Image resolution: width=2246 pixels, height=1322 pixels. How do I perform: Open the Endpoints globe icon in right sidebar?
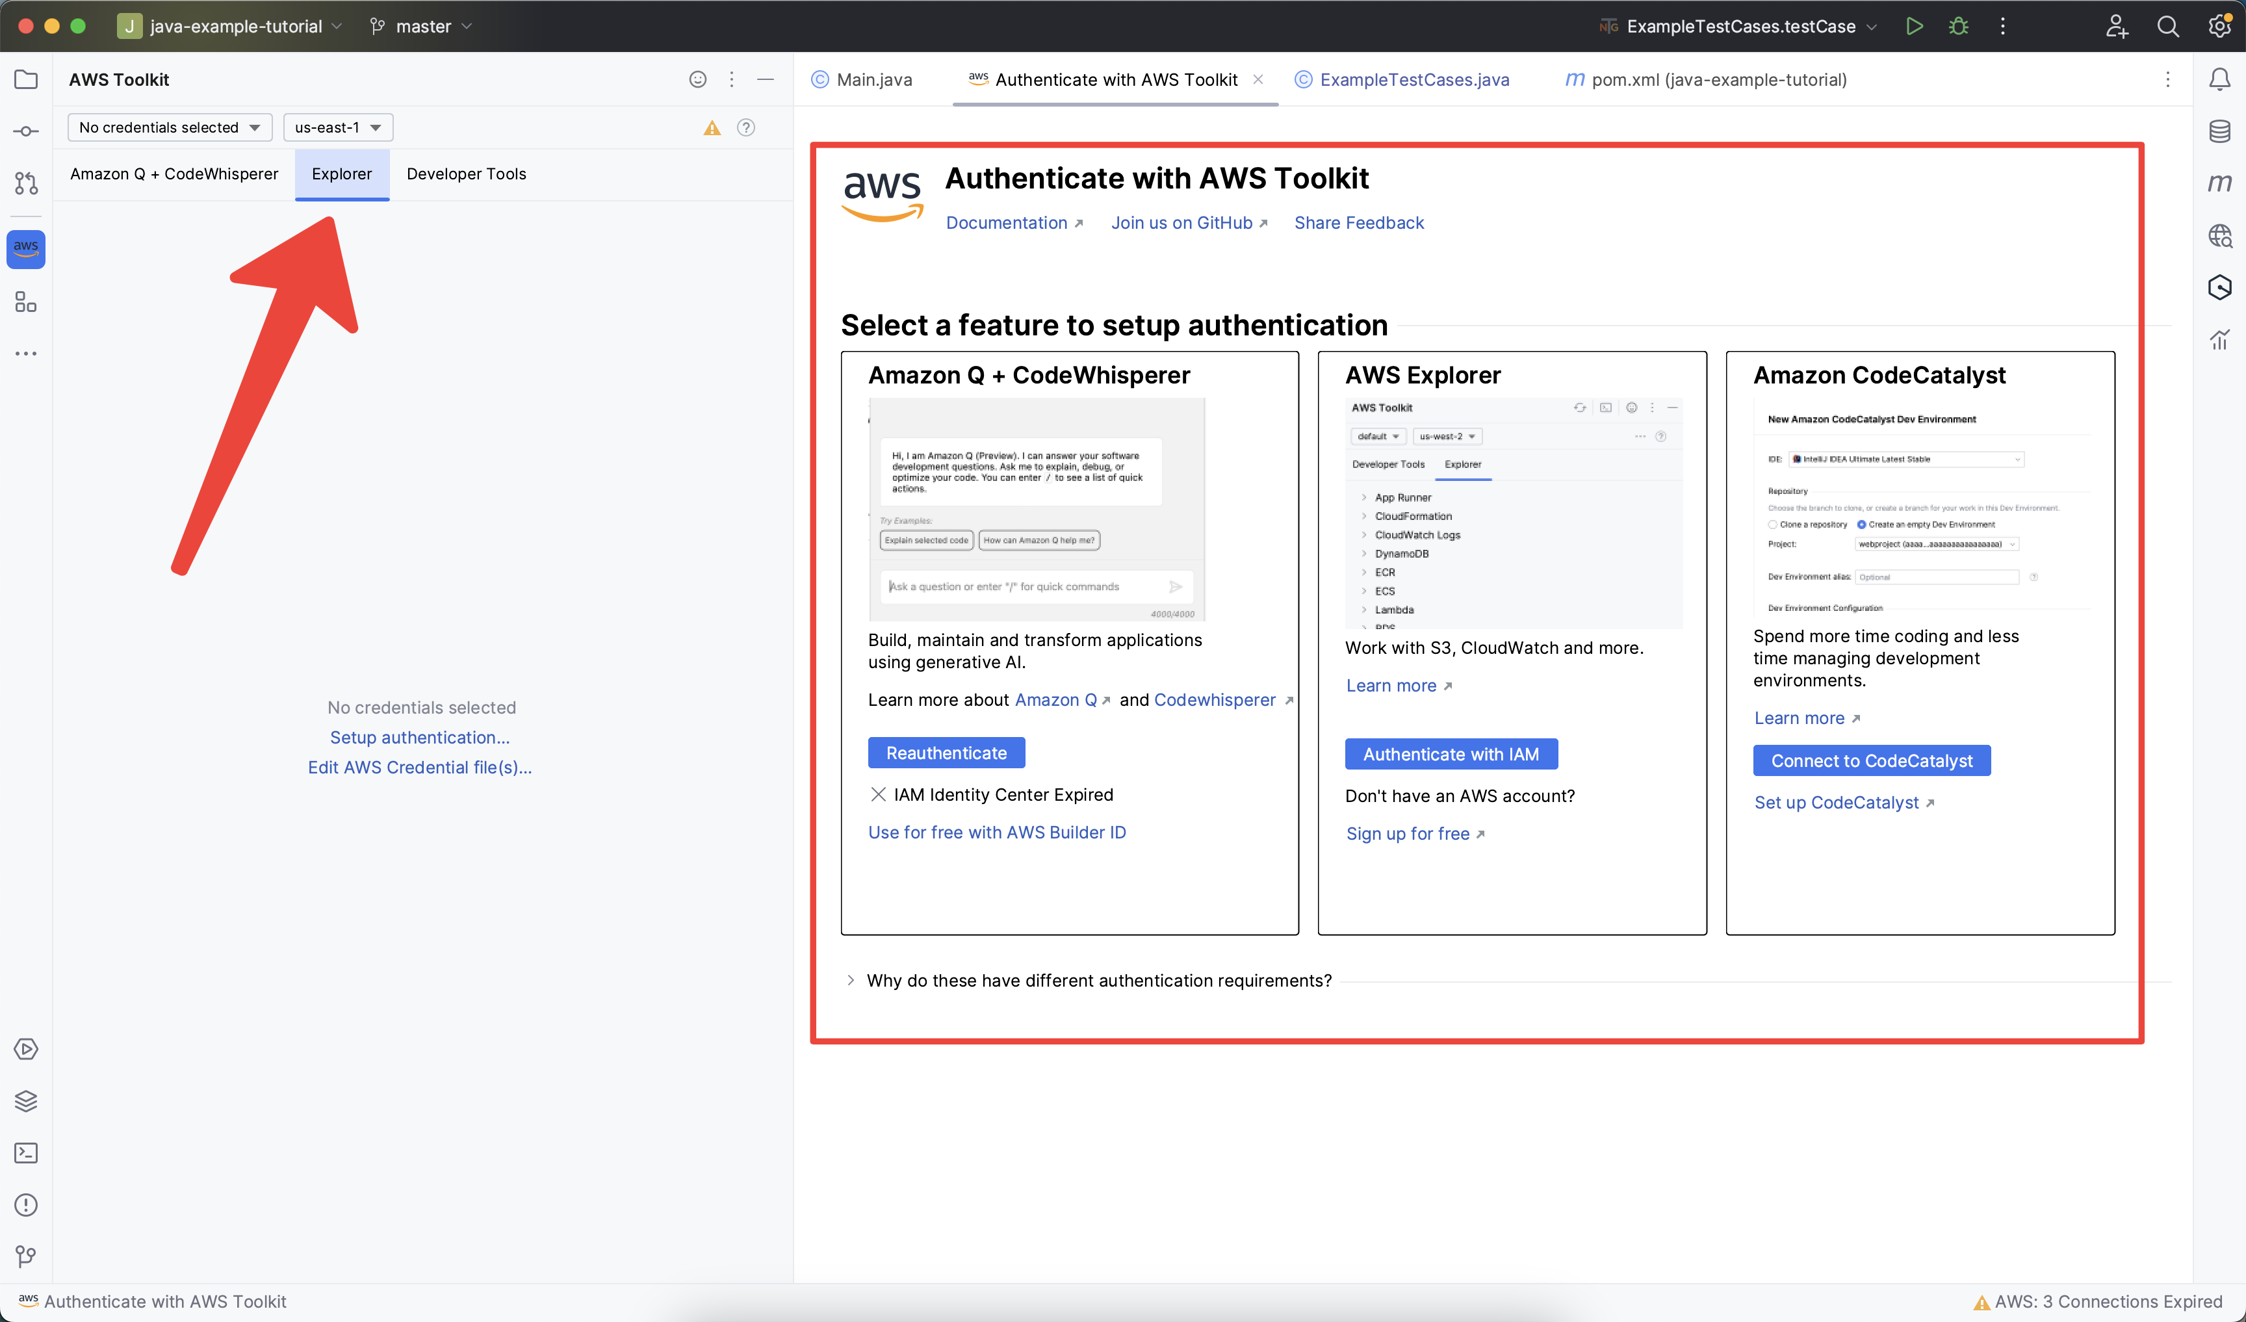click(2219, 235)
